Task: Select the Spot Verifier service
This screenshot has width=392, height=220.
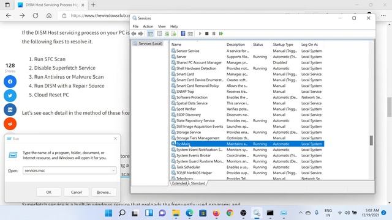Action: (x=247, y=109)
